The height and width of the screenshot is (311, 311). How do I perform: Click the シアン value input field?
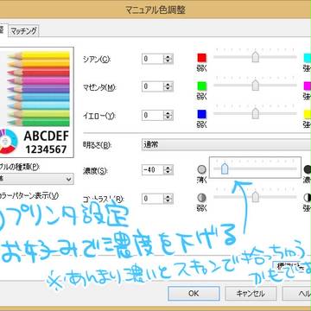pos(153,59)
